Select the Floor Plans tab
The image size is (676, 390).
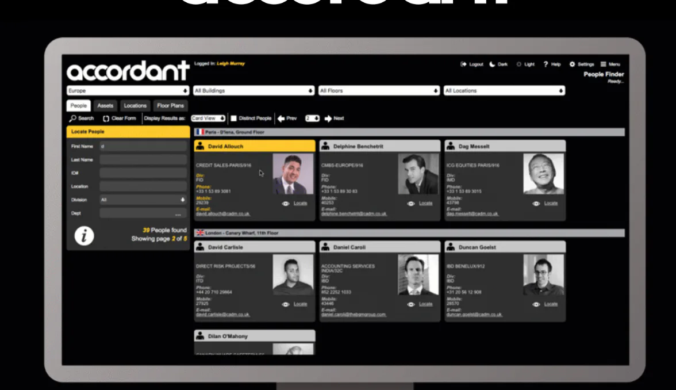[170, 106]
